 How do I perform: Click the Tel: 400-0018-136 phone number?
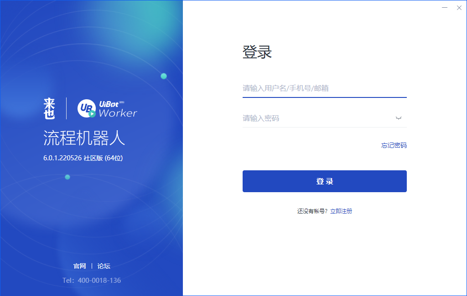(x=92, y=281)
